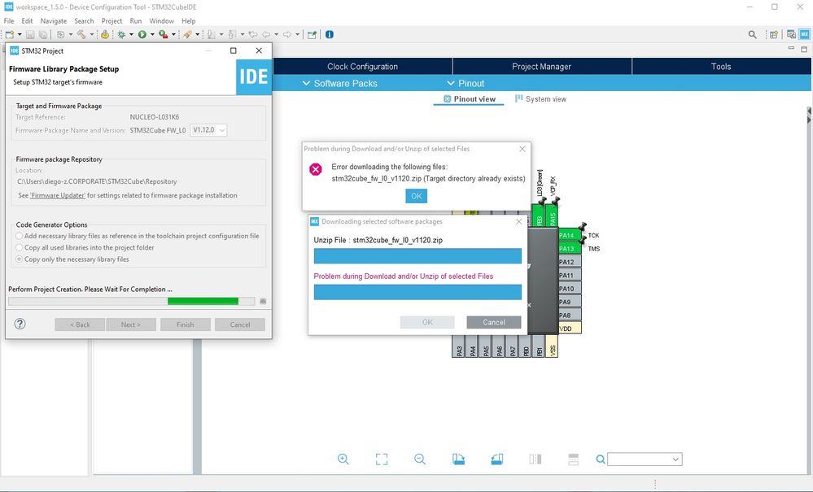Click the Firmware Updater link
Image resolution: width=813 pixels, height=492 pixels.
[x=58, y=195]
